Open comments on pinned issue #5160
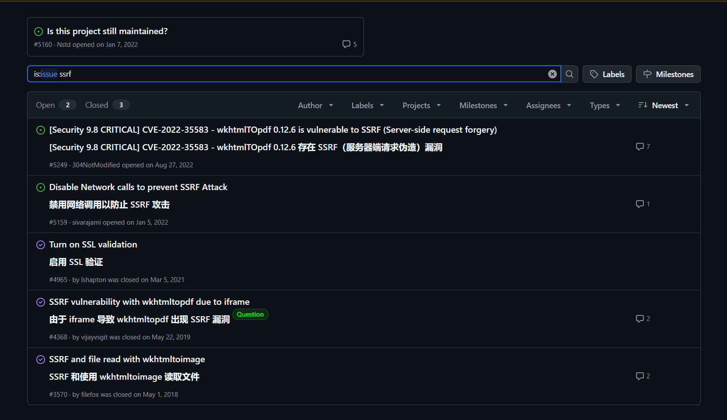Viewport: 727px width, 420px height. point(349,44)
